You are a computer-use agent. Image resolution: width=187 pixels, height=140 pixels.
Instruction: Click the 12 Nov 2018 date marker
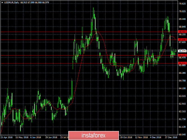[141, 137]
